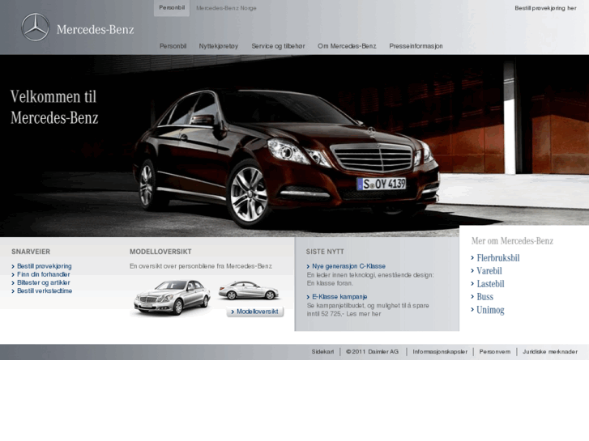Open the Biltester og artikler link
Screen dimensions: 589x441
[44, 282]
